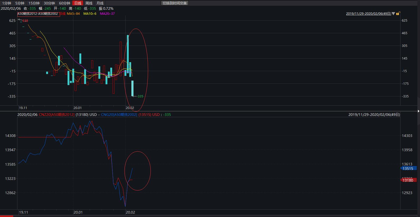Toggle the yellow padlock icon
Image resolution: width=420 pixels, height=217 pixels.
(x=398, y=13)
